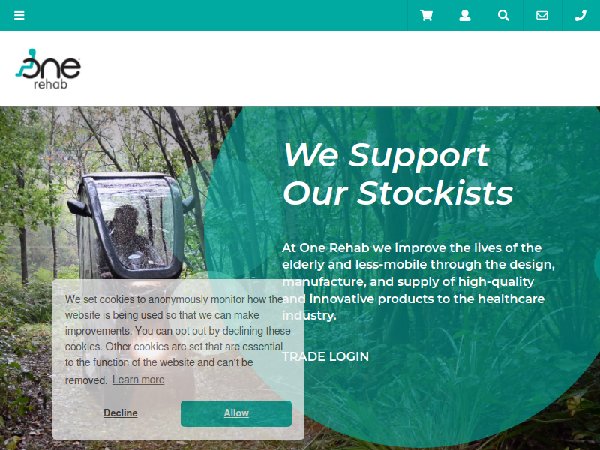The image size is (600, 450).
Task: Click the cookie notice message text
Action: (178, 339)
